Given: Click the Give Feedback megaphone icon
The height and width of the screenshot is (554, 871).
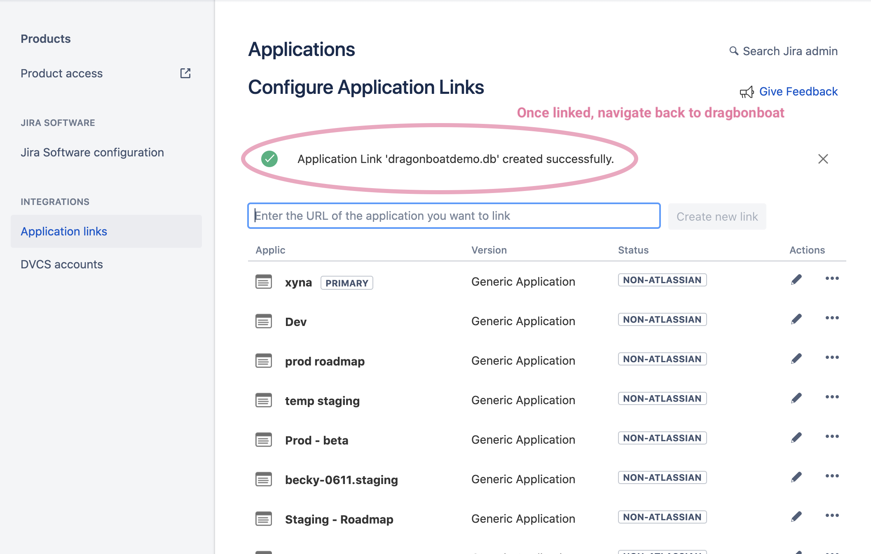Looking at the screenshot, I should click(747, 92).
